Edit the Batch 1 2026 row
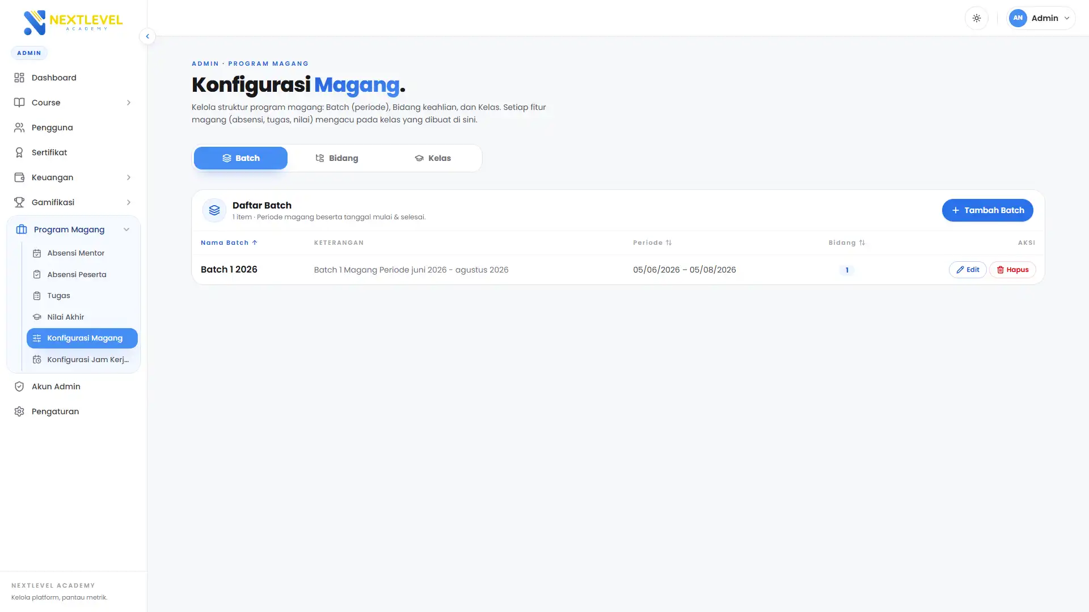 [x=968, y=270]
